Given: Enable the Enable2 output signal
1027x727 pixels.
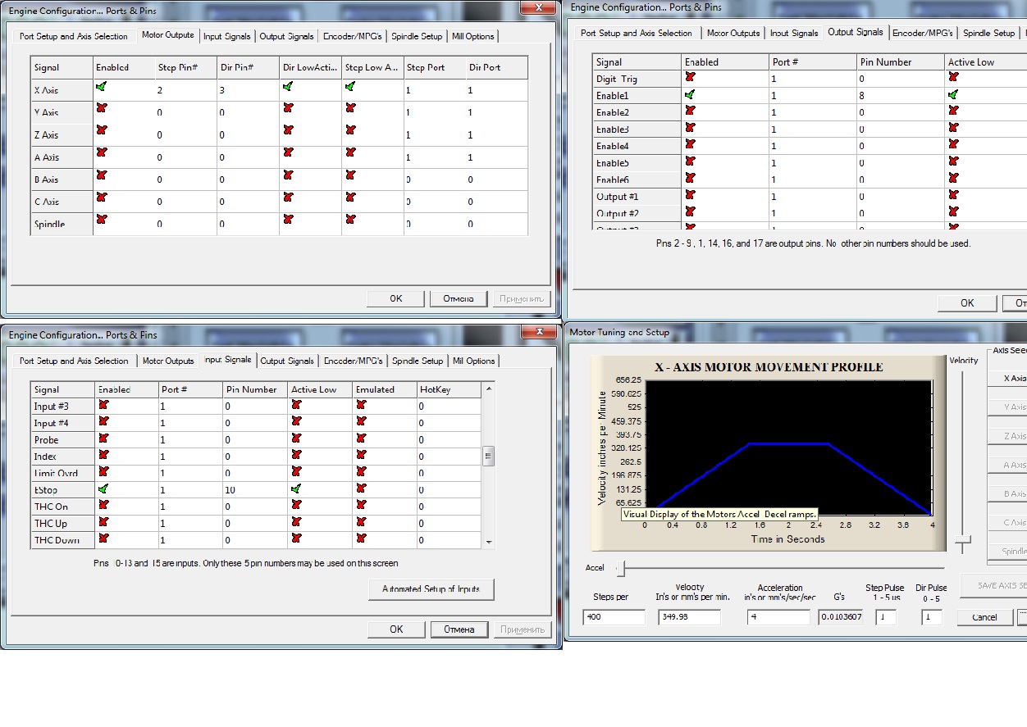Looking at the screenshot, I should click(690, 111).
